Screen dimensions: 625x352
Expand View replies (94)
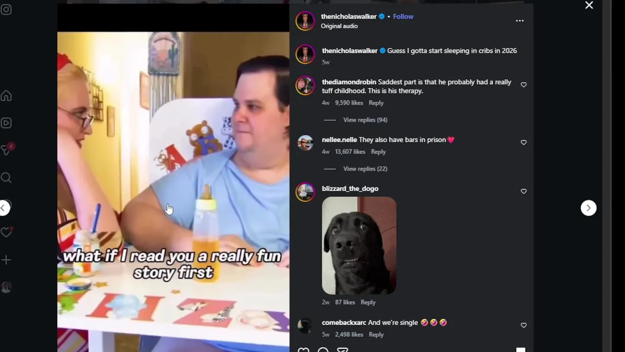tap(365, 120)
